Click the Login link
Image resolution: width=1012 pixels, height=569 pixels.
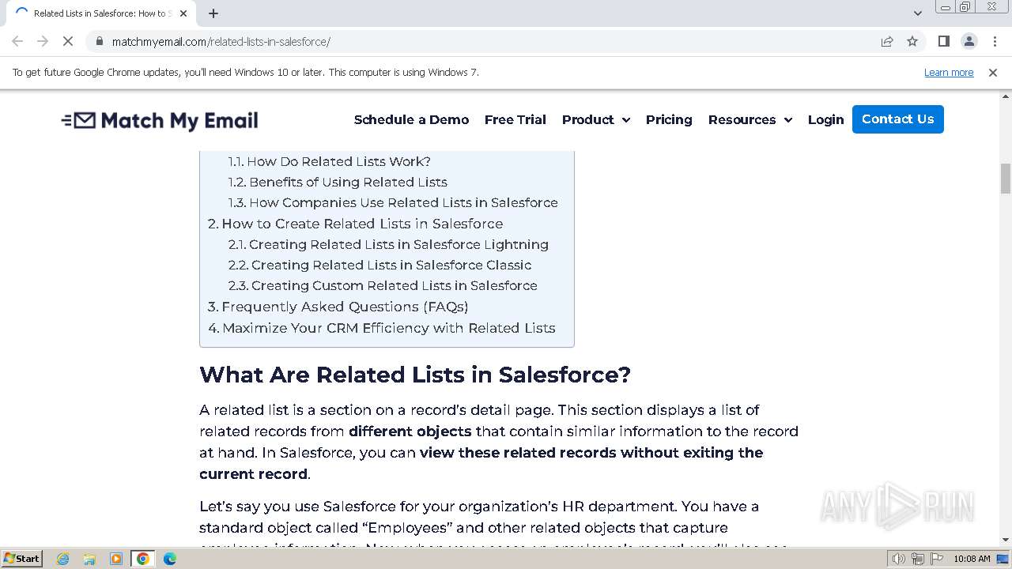click(x=825, y=119)
